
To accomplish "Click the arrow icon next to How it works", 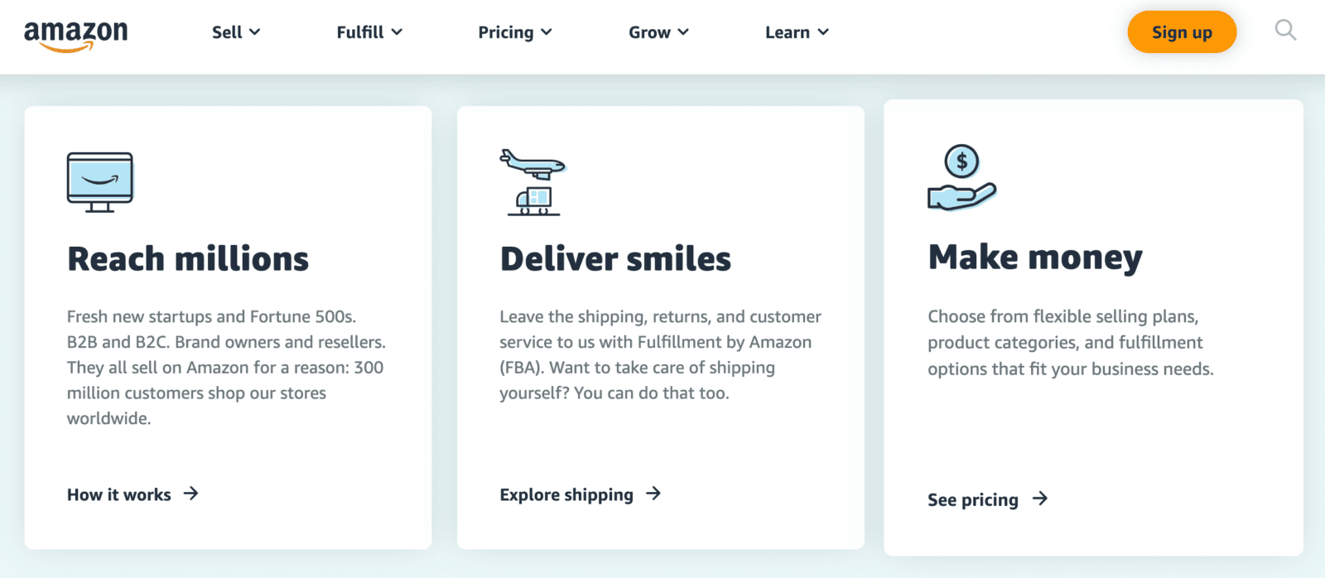I will coord(191,494).
